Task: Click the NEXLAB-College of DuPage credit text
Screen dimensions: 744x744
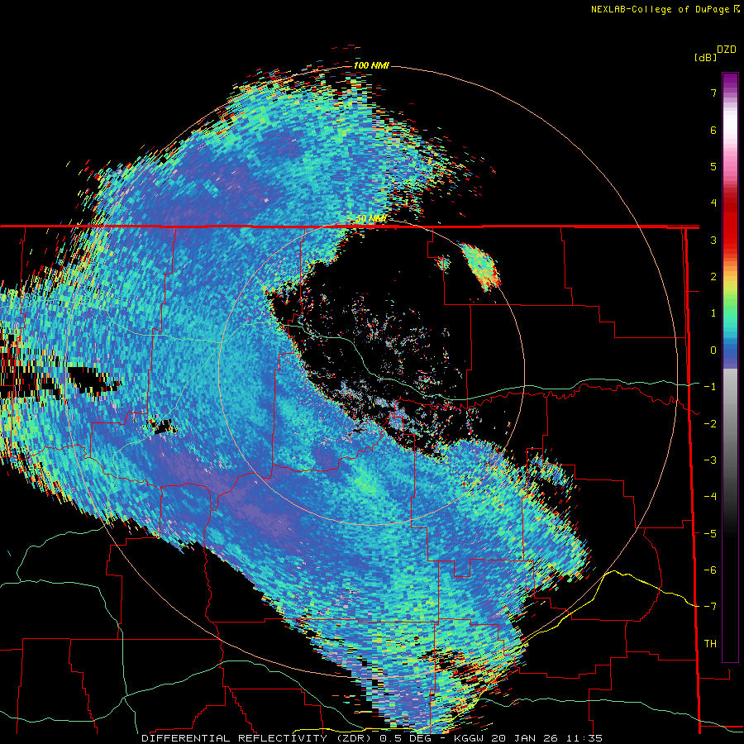Action: coord(665,9)
